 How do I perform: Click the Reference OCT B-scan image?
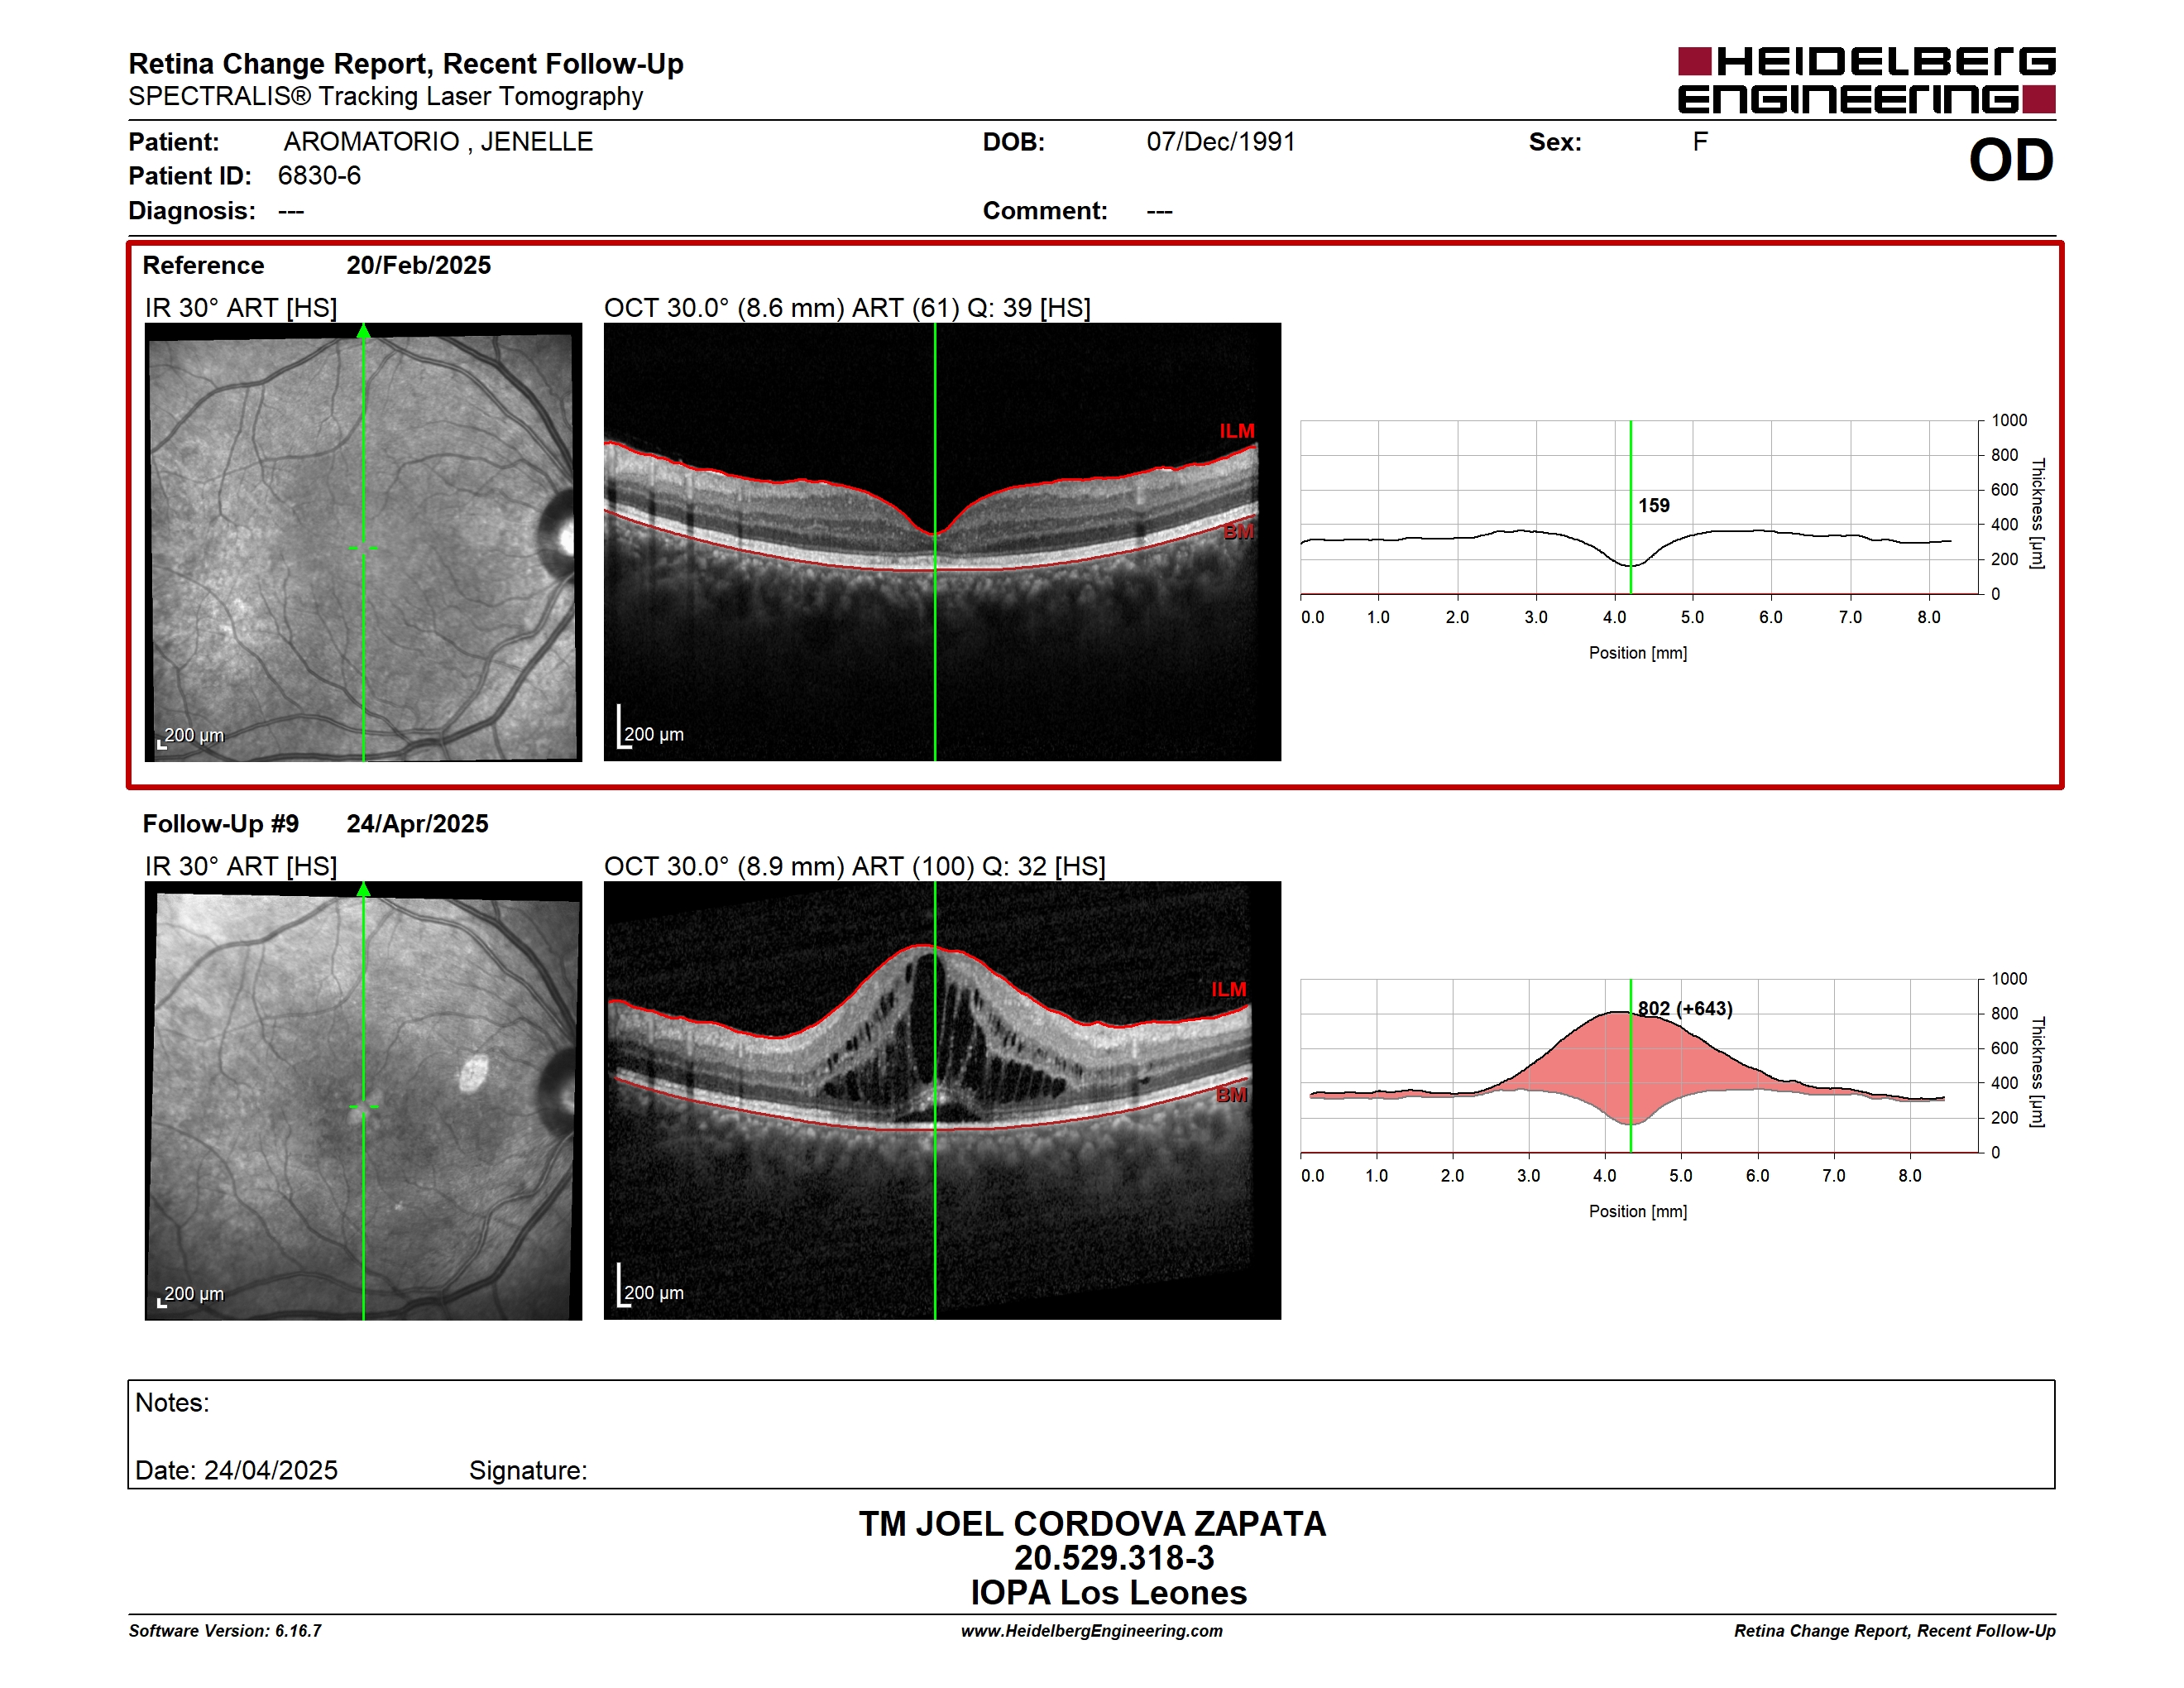coord(942,542)
